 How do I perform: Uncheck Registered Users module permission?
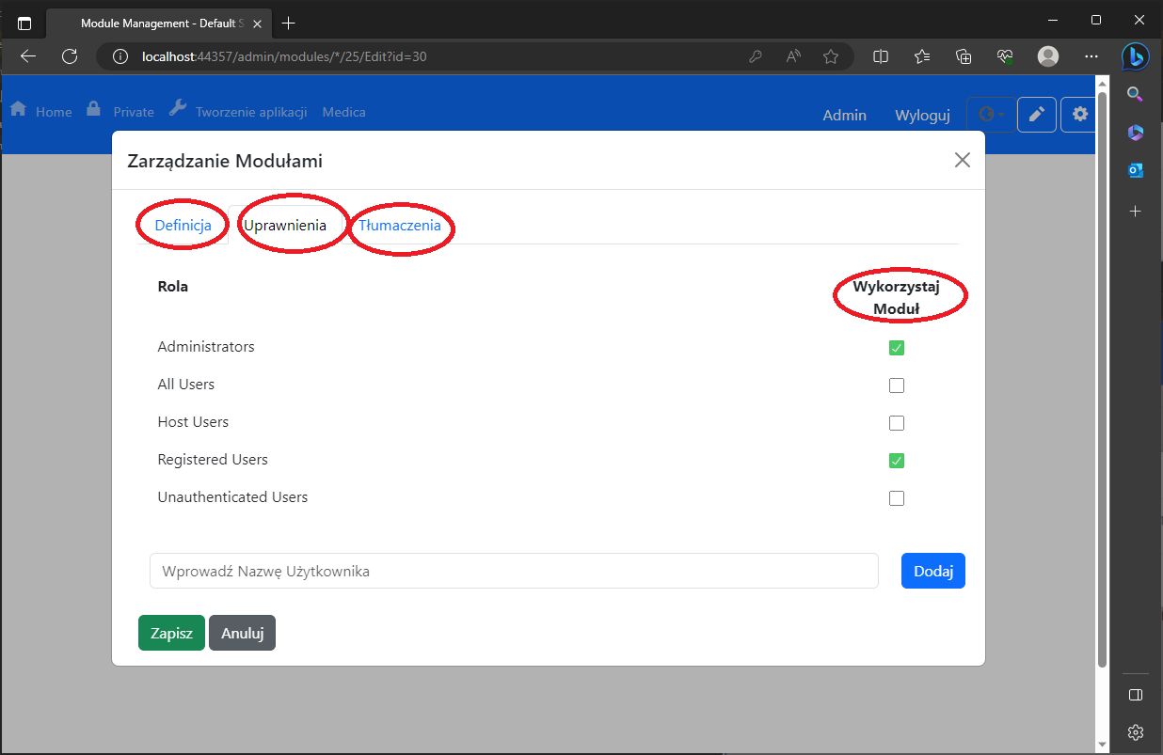click(x=896, y=460)
